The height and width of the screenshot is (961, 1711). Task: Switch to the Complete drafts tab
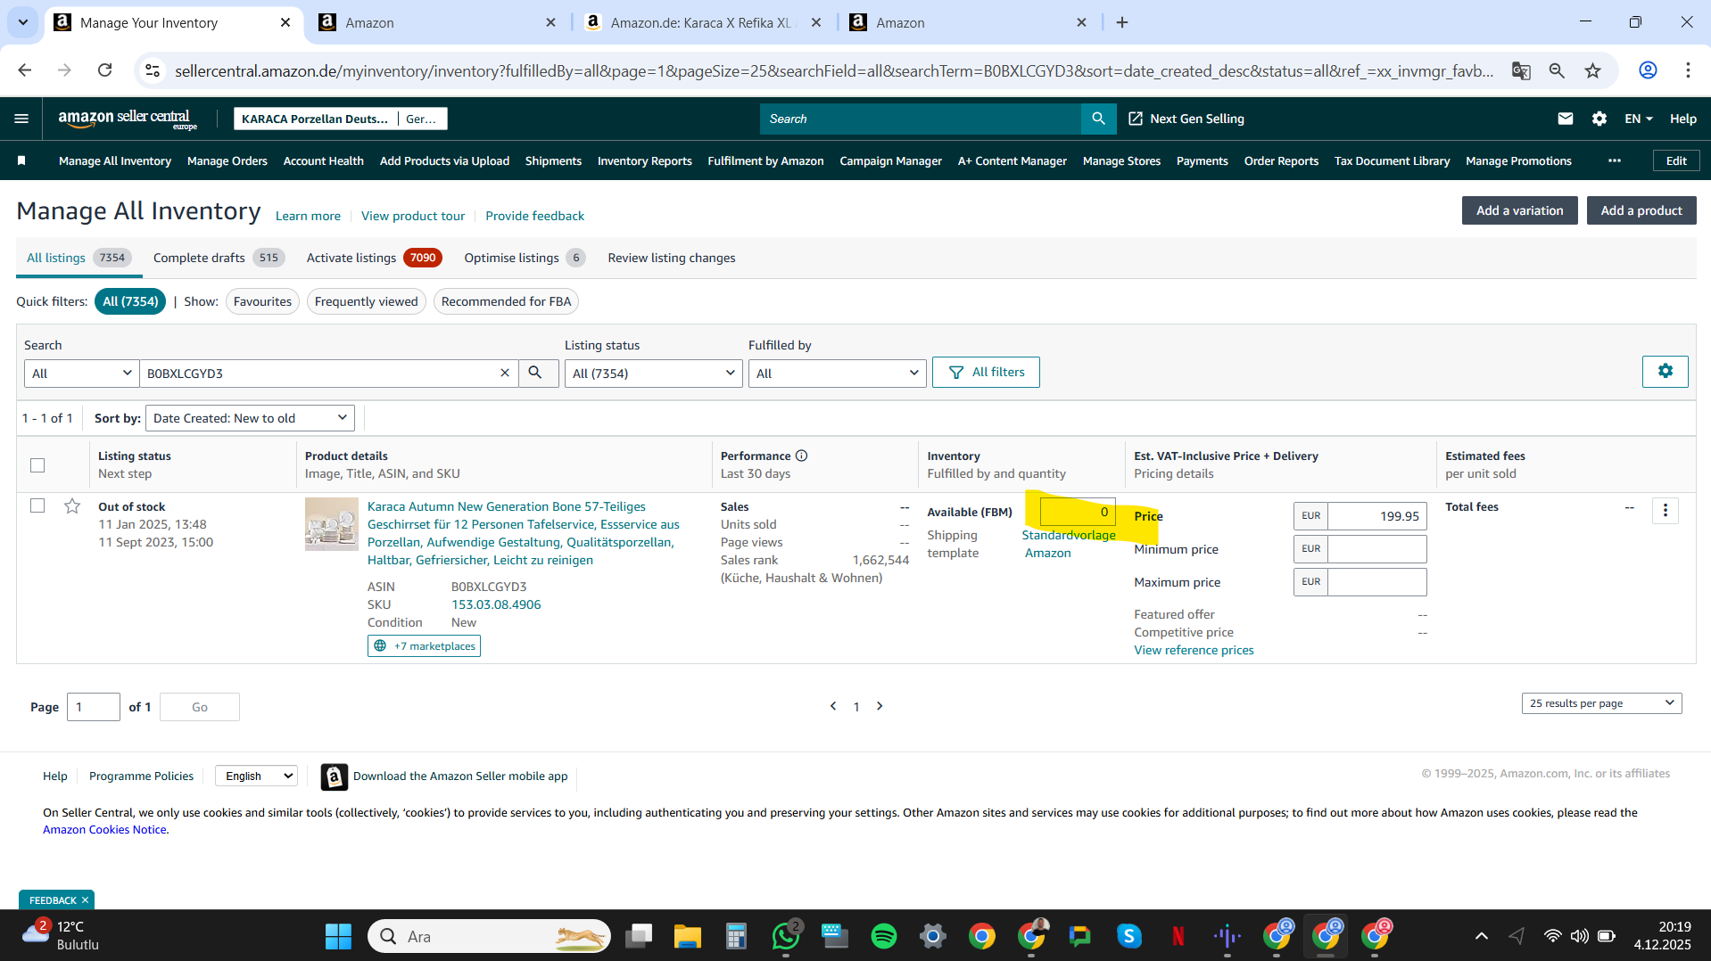click(x=219, y=258)
